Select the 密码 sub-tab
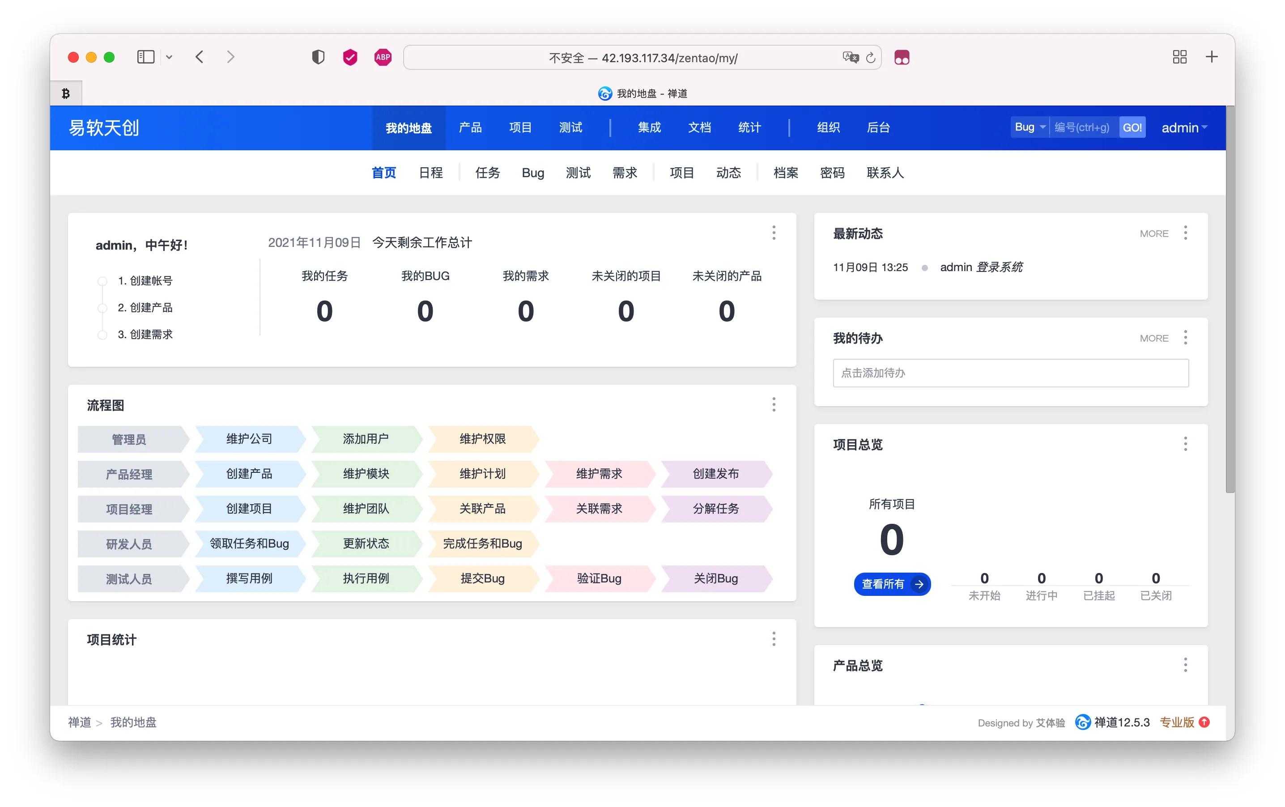This screenshot has height=807, width=1285. coord(832,173)
